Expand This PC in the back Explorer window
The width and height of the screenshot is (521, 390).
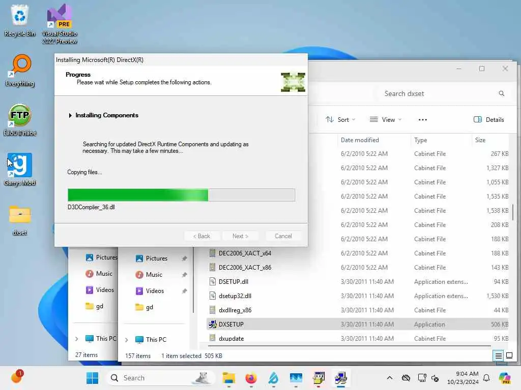(77, 339)
